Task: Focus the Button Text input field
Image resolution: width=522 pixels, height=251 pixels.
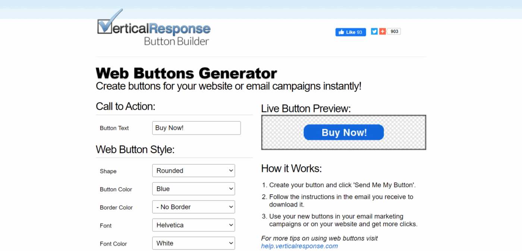Action: coord(196,128)
